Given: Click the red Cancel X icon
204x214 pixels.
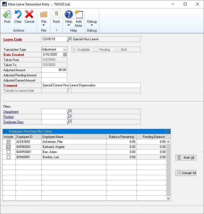Looking at the screenshot, I should pyautogui.click(x=29, y=14).
